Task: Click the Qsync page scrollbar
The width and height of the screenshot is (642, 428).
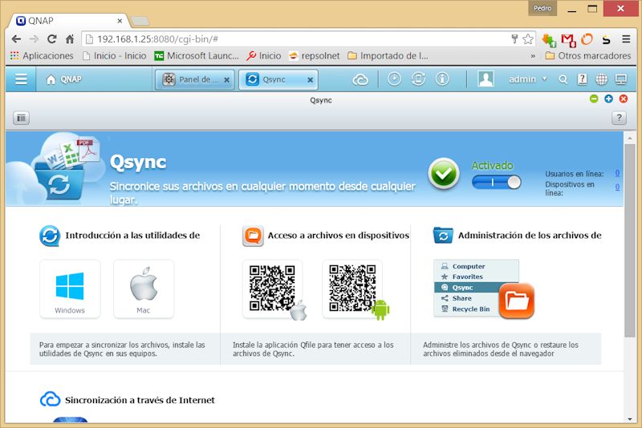Action: [x=630, y=240]
